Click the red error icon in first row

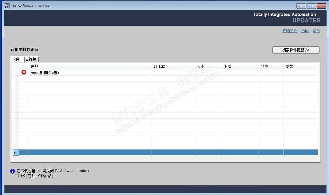[24, 72]
